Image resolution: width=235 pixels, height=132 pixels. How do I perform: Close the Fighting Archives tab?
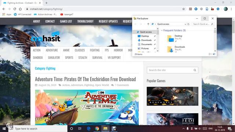pos(40,3)
